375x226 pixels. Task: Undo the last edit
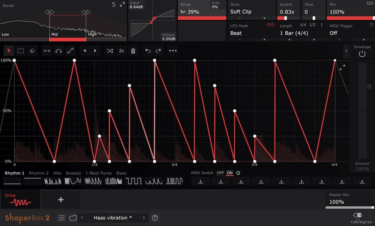(x=148, y=51)
